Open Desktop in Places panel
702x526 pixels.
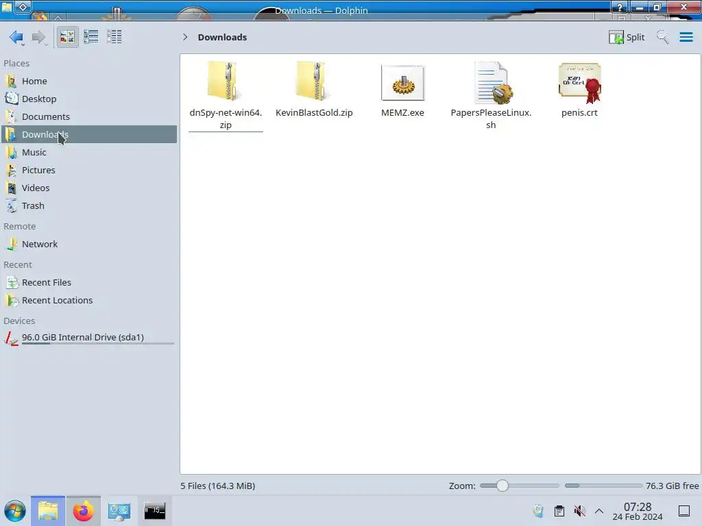89,99
